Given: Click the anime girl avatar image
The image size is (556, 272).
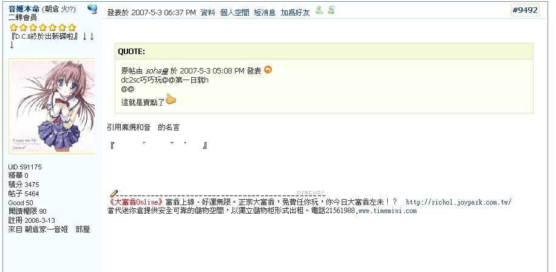Looking at the screenshot, I should (52, 106).
